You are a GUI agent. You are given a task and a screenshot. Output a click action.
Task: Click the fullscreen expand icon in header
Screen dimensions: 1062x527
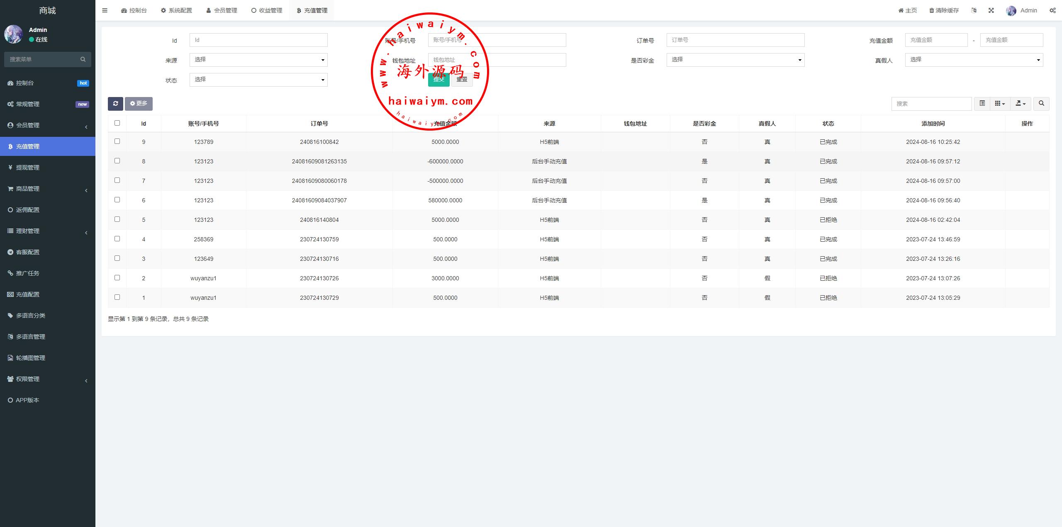[991, 10]
